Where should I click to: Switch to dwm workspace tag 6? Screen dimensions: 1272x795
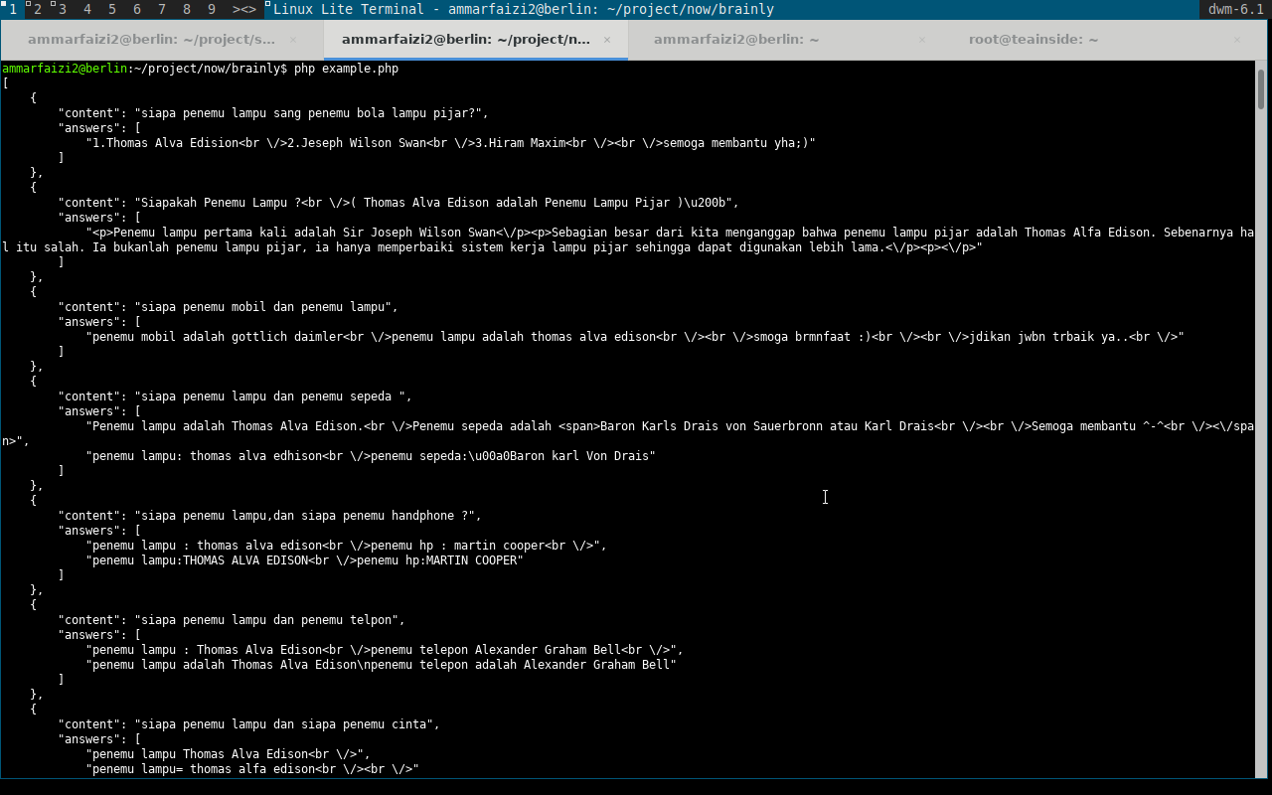click(137, 9)
